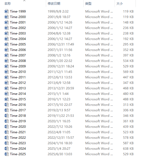Select the Time-2001 file name
The height and width of the screenshot is (162, 142).
pyautogui.click(x=18, y=22)
